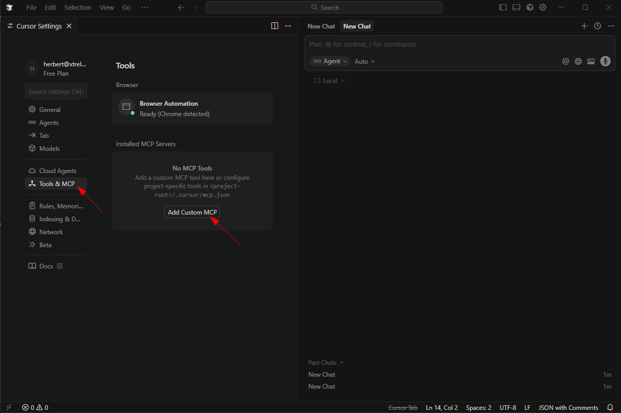
Task: Enable web search with the globe icon
Action: [578, 61]
